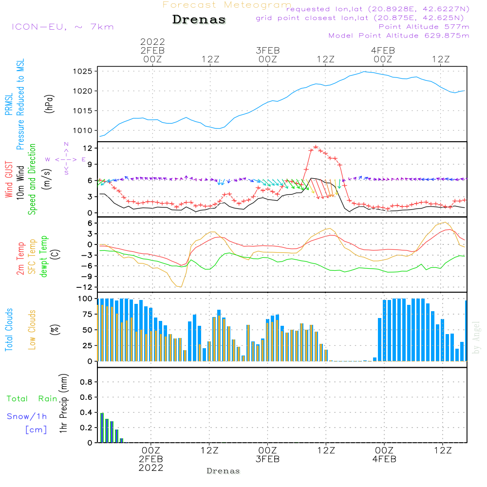
Task: Click the '25' cloud axis value
Action: coord(88,346)
